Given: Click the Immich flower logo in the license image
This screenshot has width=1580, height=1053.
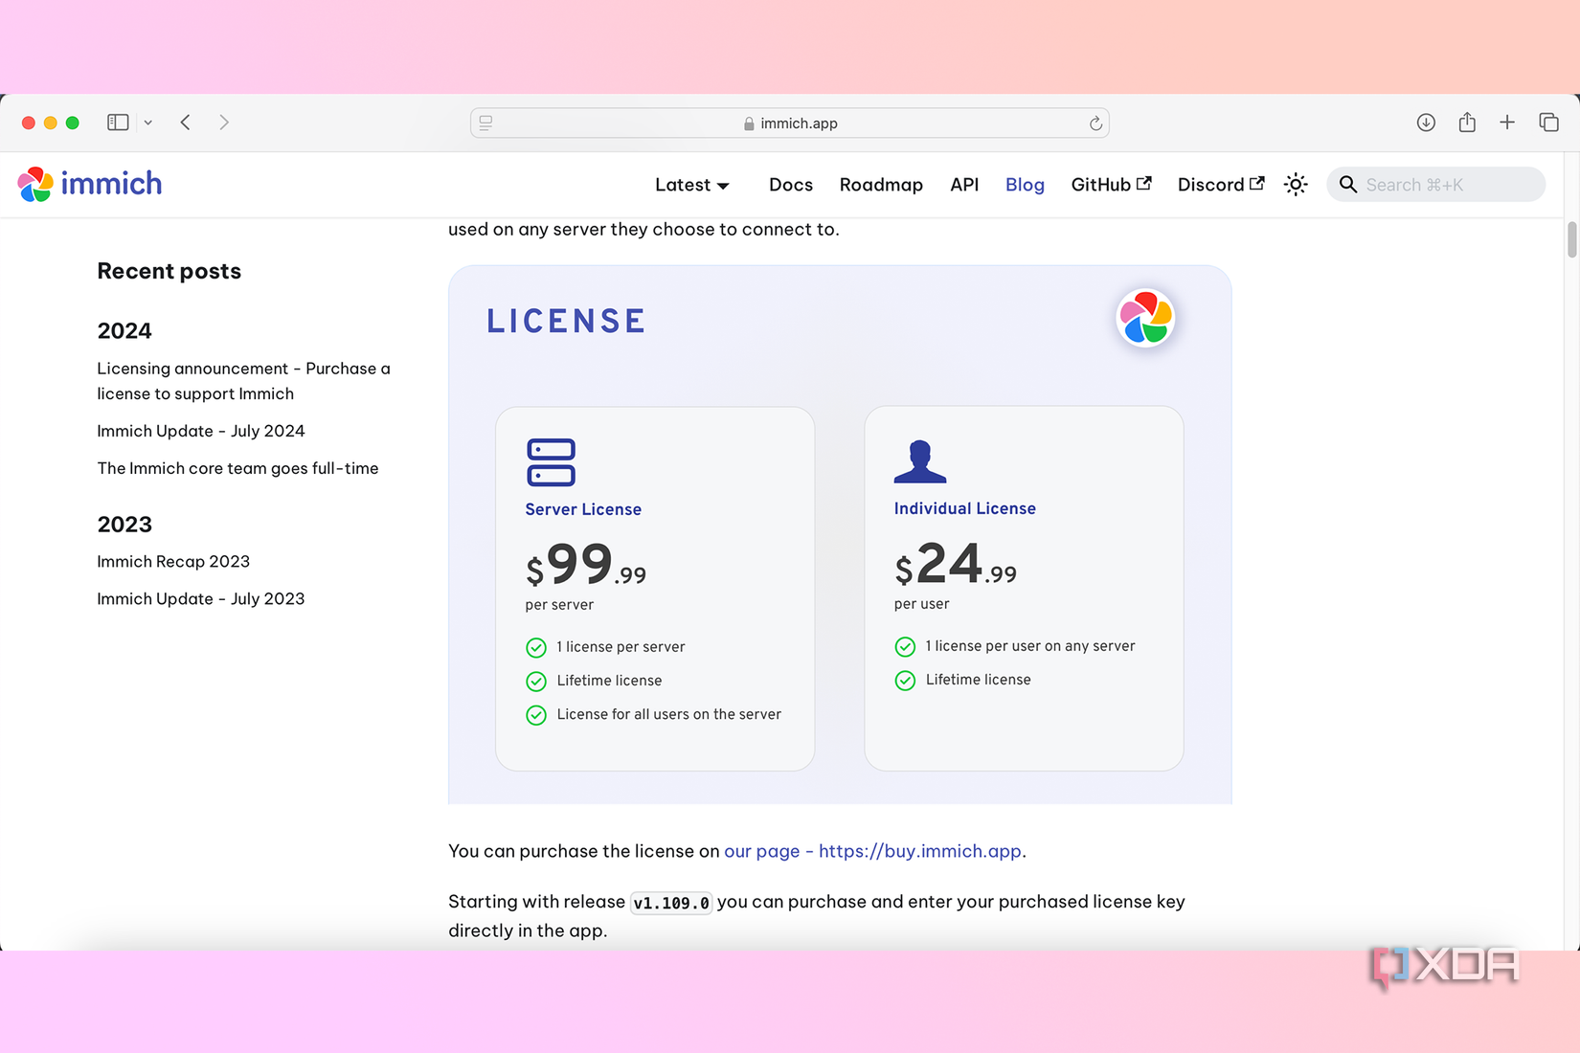Looking at the screenshot, I should point(1145,318).
